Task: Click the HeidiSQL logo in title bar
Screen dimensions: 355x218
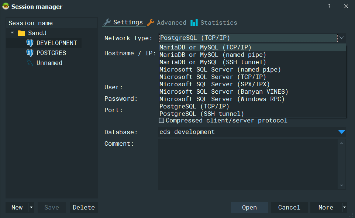Action: click(x=6, y=6)
